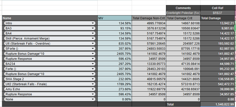Click the total damage cell 13,942.21
Image resolution: width=236 pixels, height=107 pixels.
click(217, 23)
